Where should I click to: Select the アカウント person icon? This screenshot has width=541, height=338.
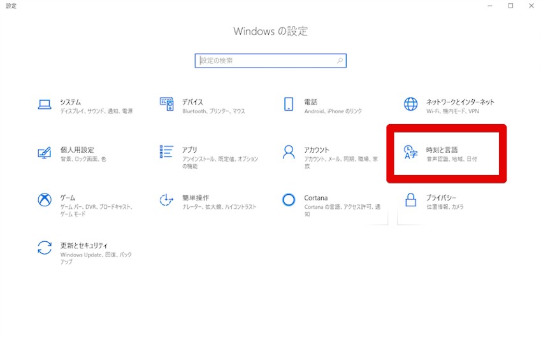(x=289, y=152)
